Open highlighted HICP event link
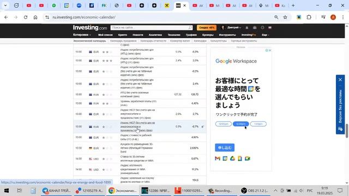 (x=137, y=126)
